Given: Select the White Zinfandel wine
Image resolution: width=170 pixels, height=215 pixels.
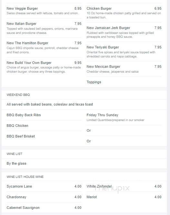Looking at the screenshot, I should coord(124,186).
